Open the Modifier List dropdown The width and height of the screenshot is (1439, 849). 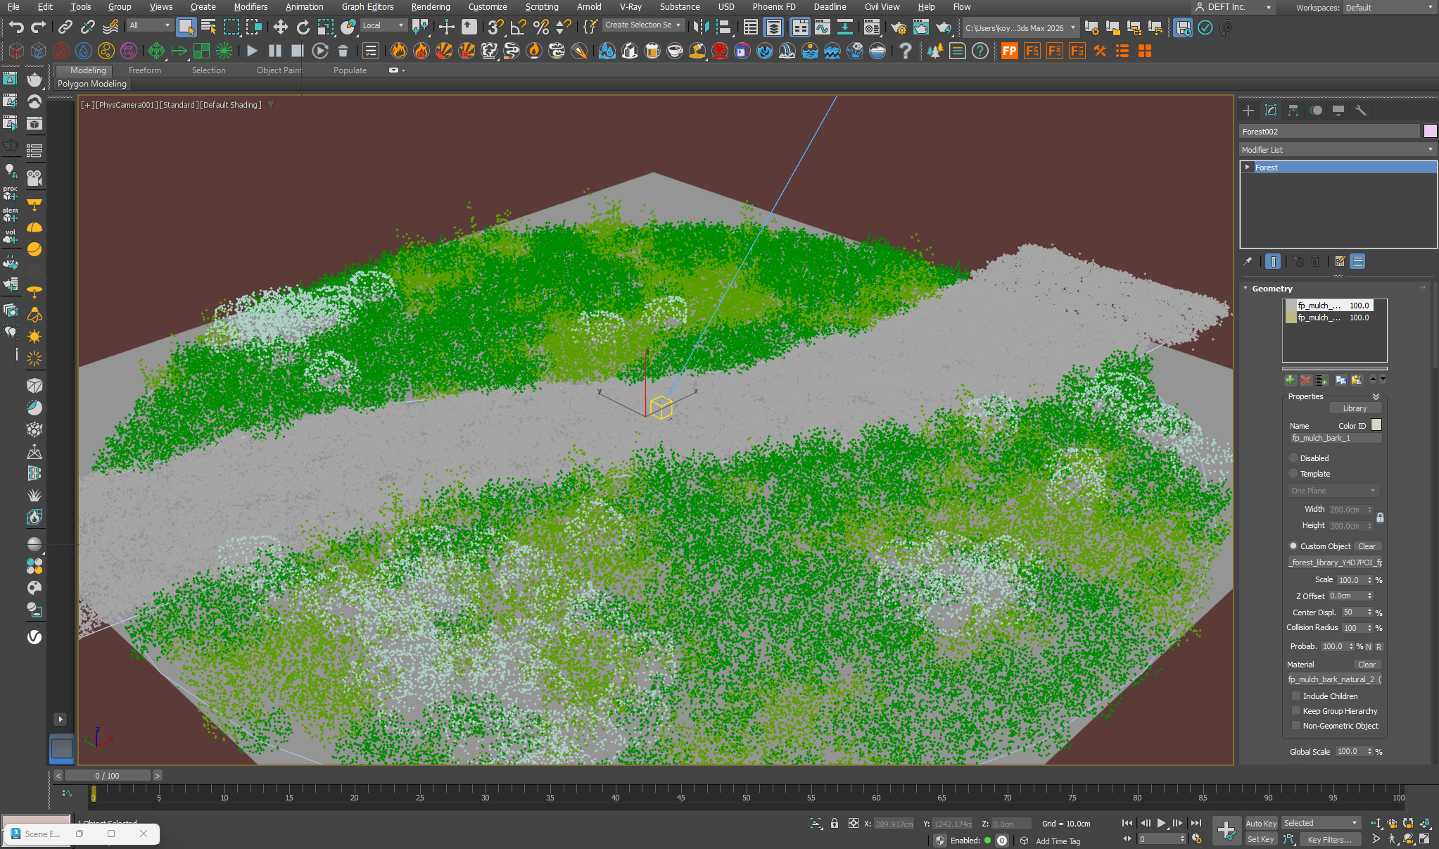(x=1337, y=150)
